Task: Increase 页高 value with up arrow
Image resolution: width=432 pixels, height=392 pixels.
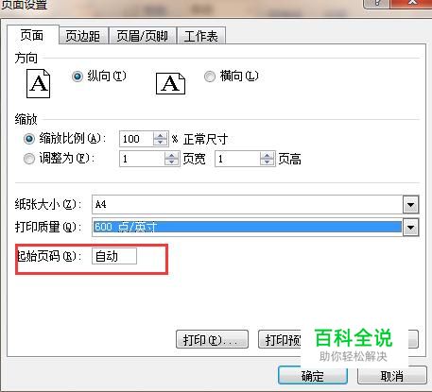Action: click(268, 156)
